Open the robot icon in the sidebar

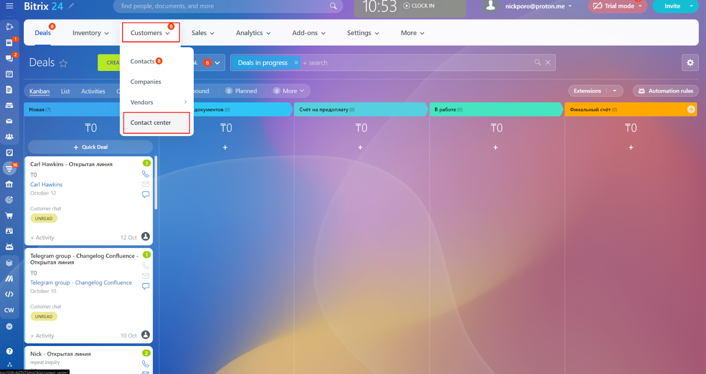pyautogui.click(x=9, y=247)
